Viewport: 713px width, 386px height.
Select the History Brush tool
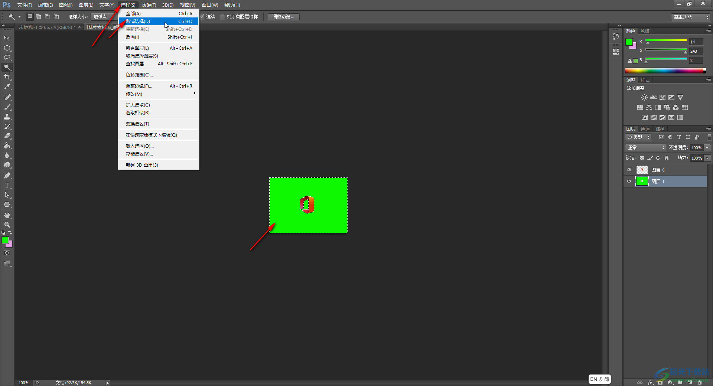(x=7, y=126)
